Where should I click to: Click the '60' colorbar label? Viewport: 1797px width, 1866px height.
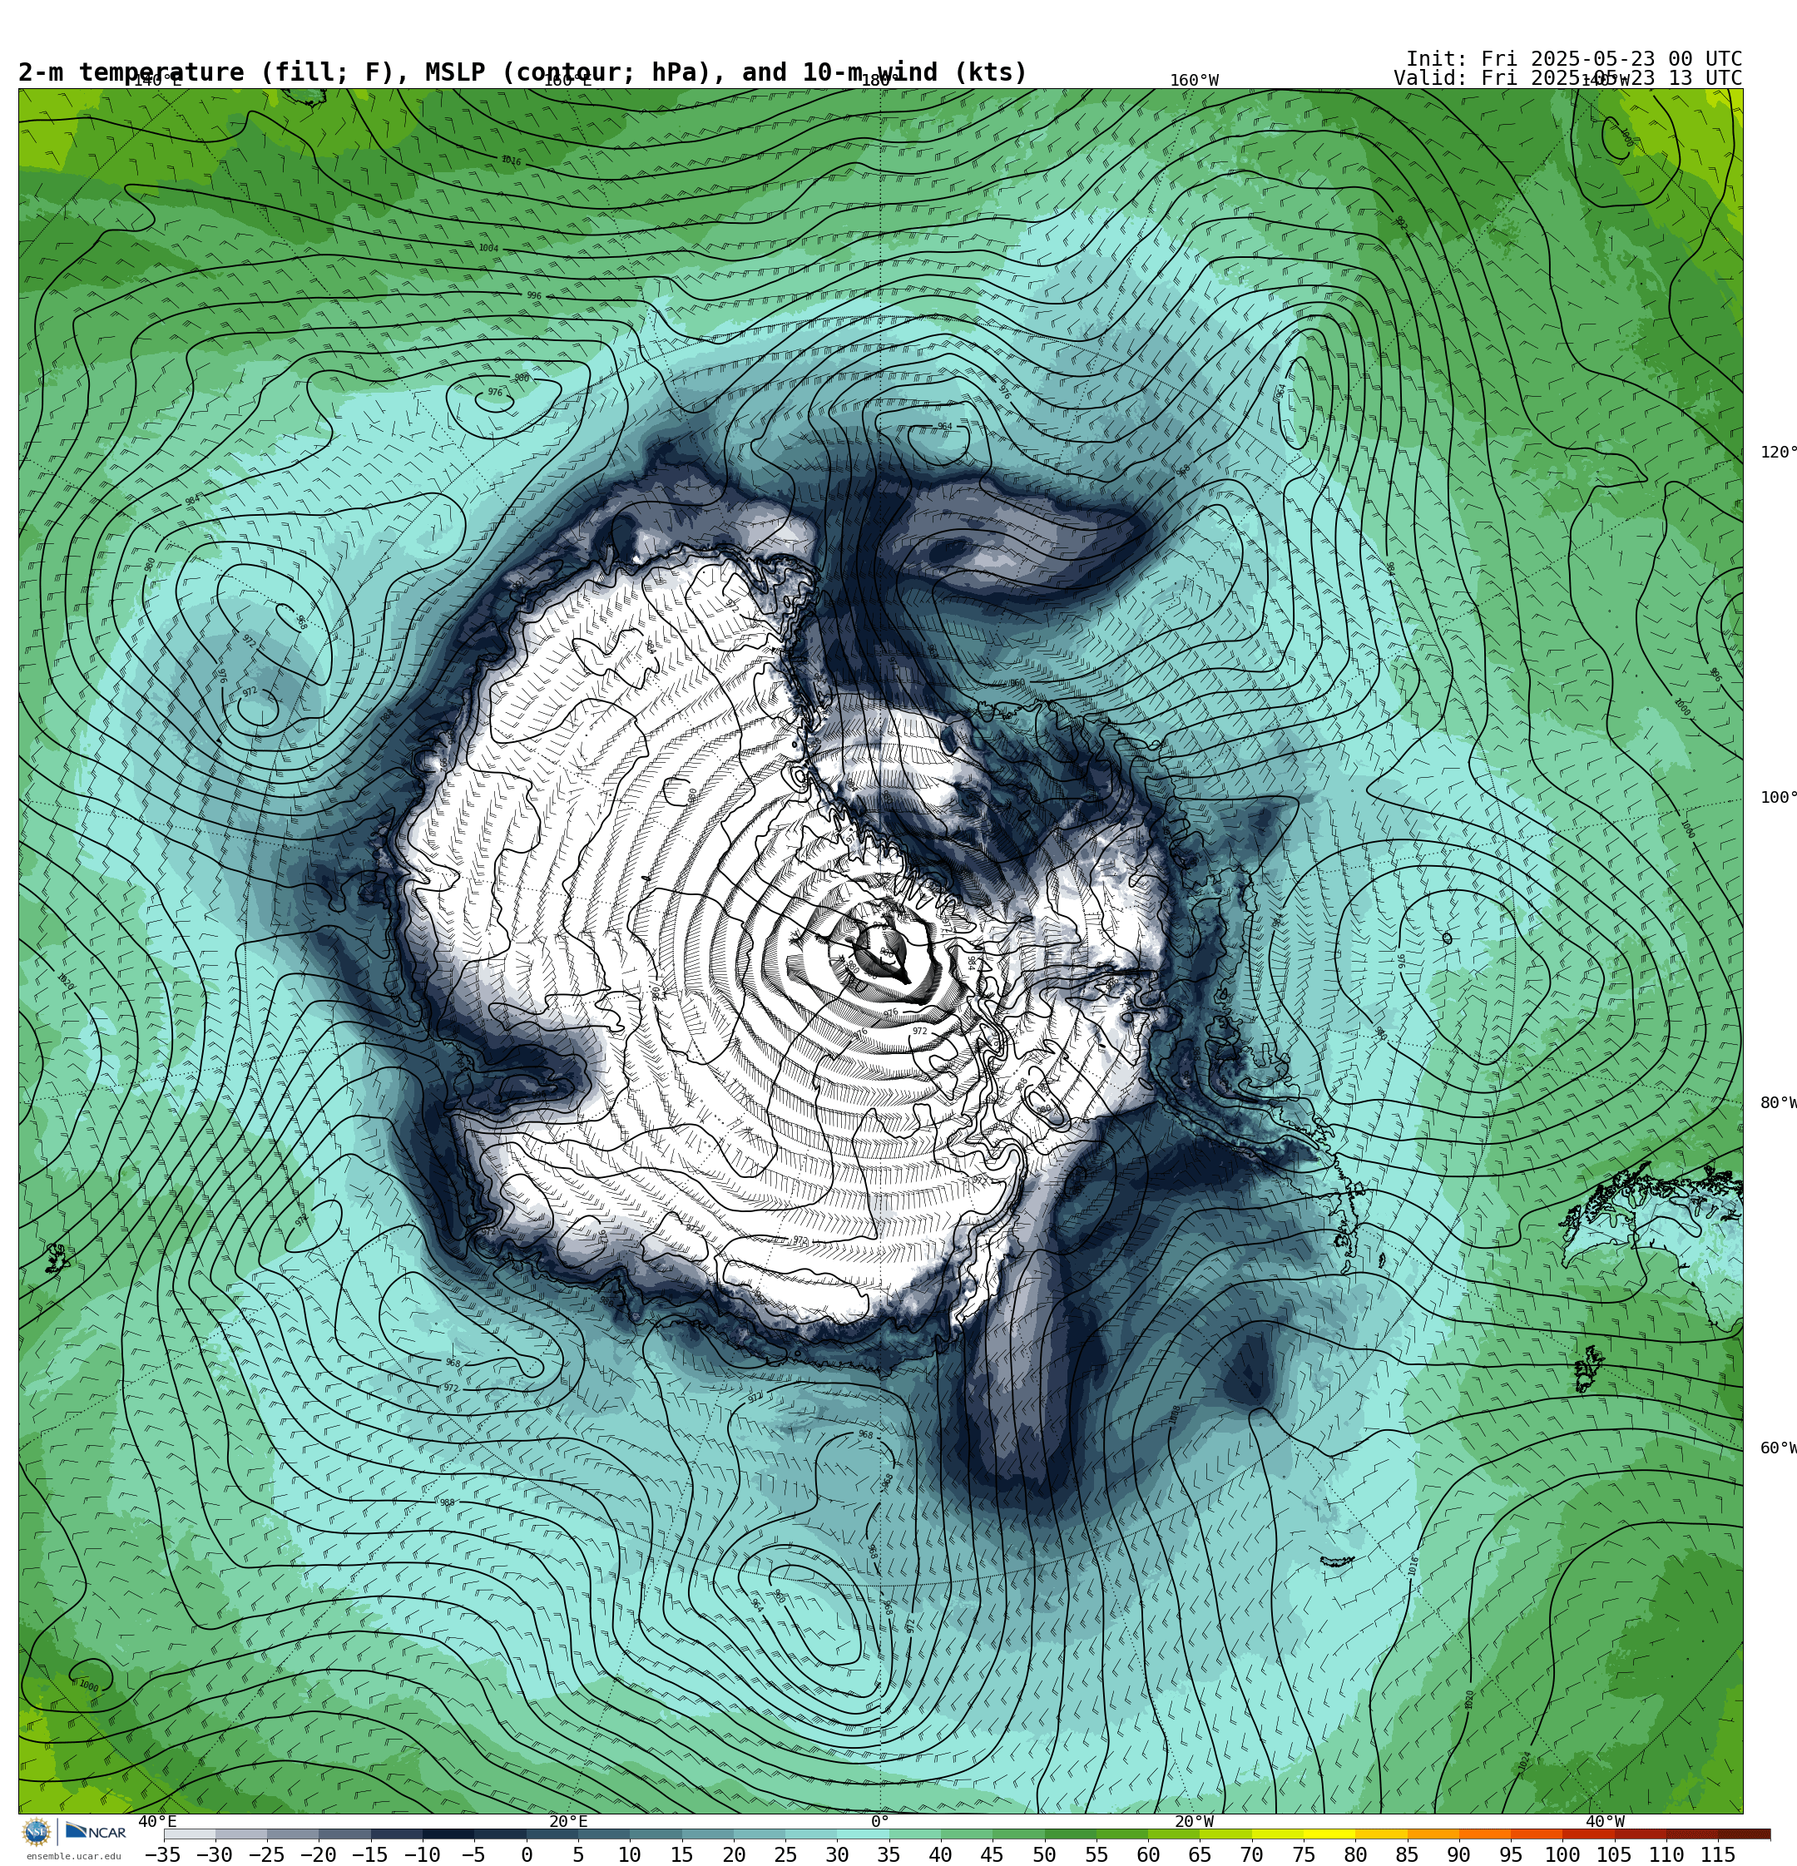1148,1854
